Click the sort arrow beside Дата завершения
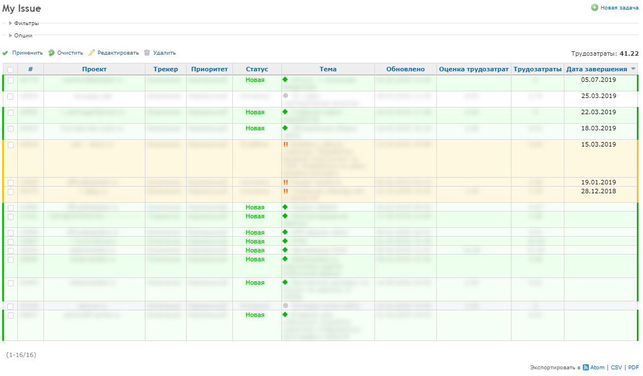The height and width of the screenshot is (376, 643). [x=633, y=69]
